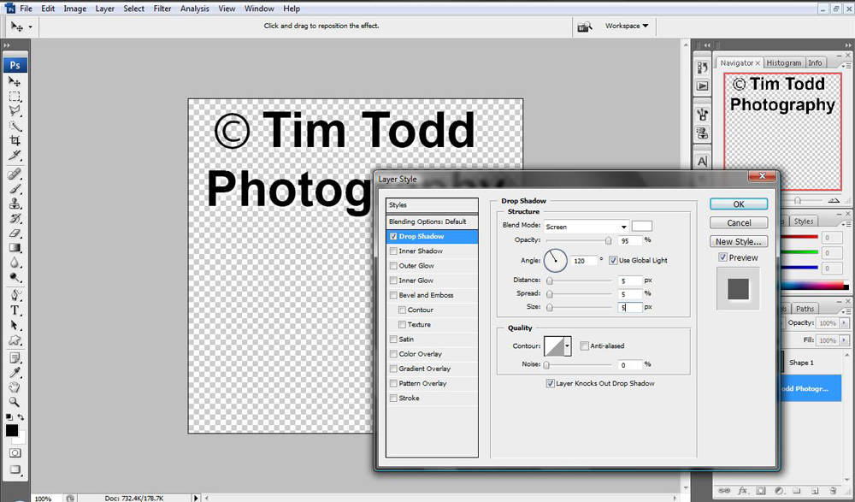Screen dimensions: 855x502
Task: Select the Clone Stamp tool
Action: point(15,204)
